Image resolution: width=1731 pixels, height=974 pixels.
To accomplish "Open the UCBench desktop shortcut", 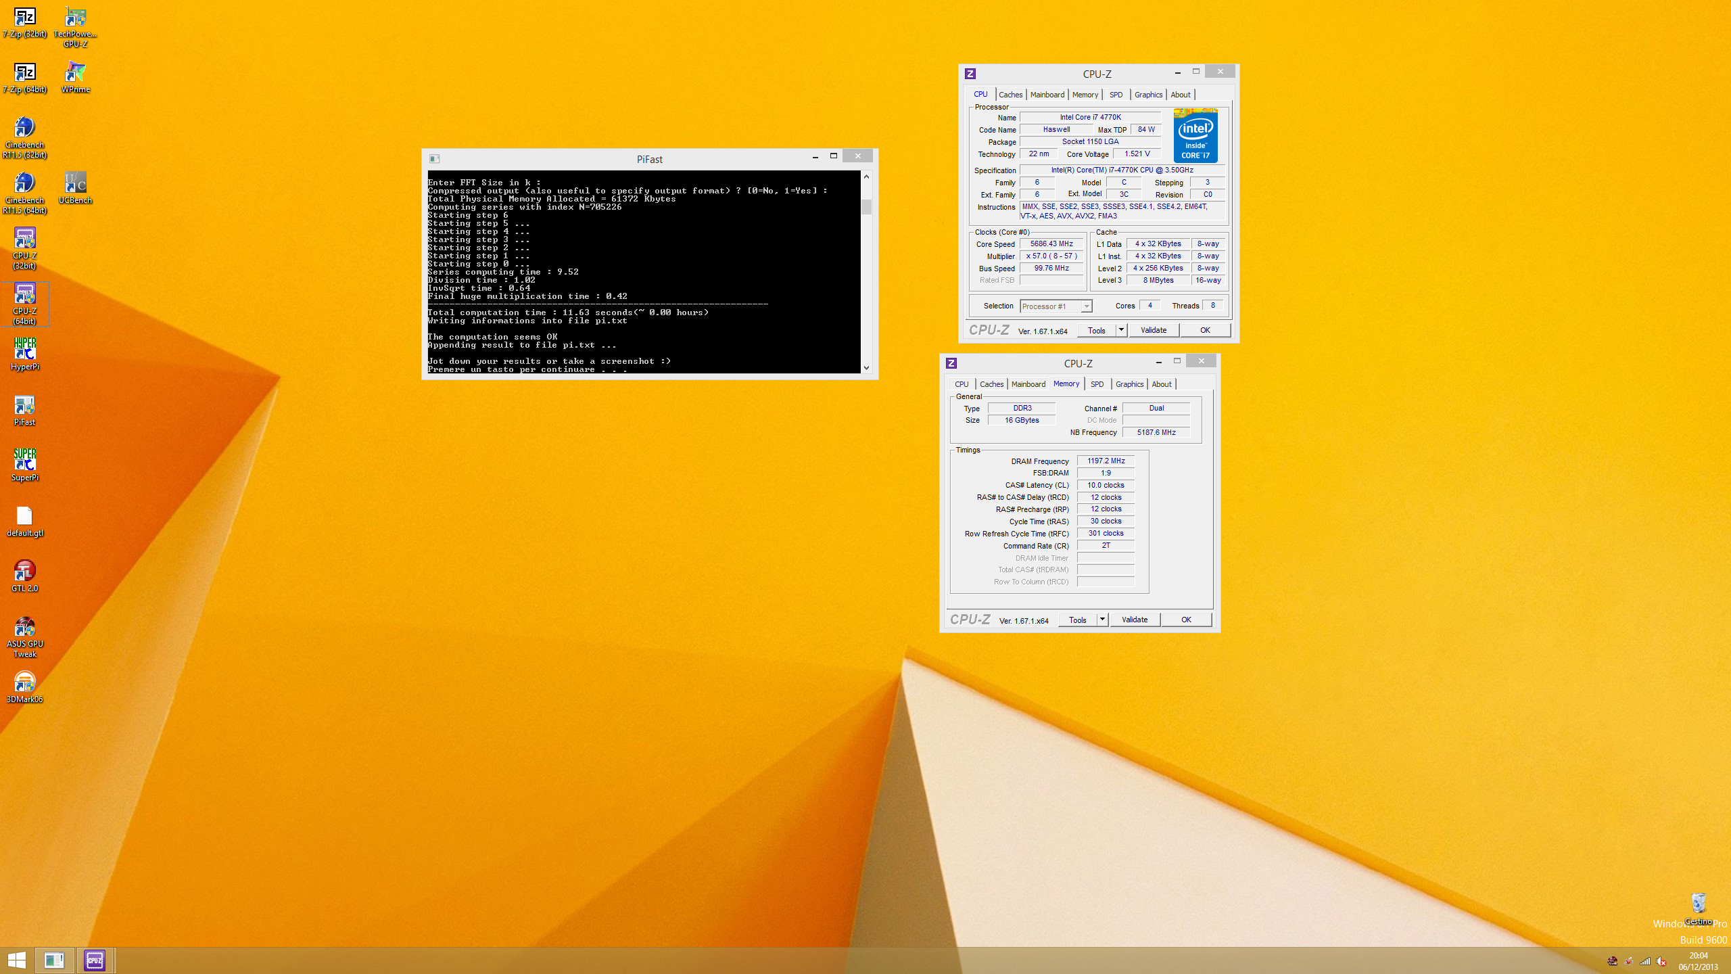I will point(75,188).
